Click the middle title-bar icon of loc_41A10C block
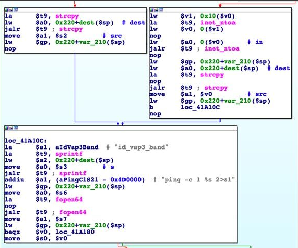 11,128
